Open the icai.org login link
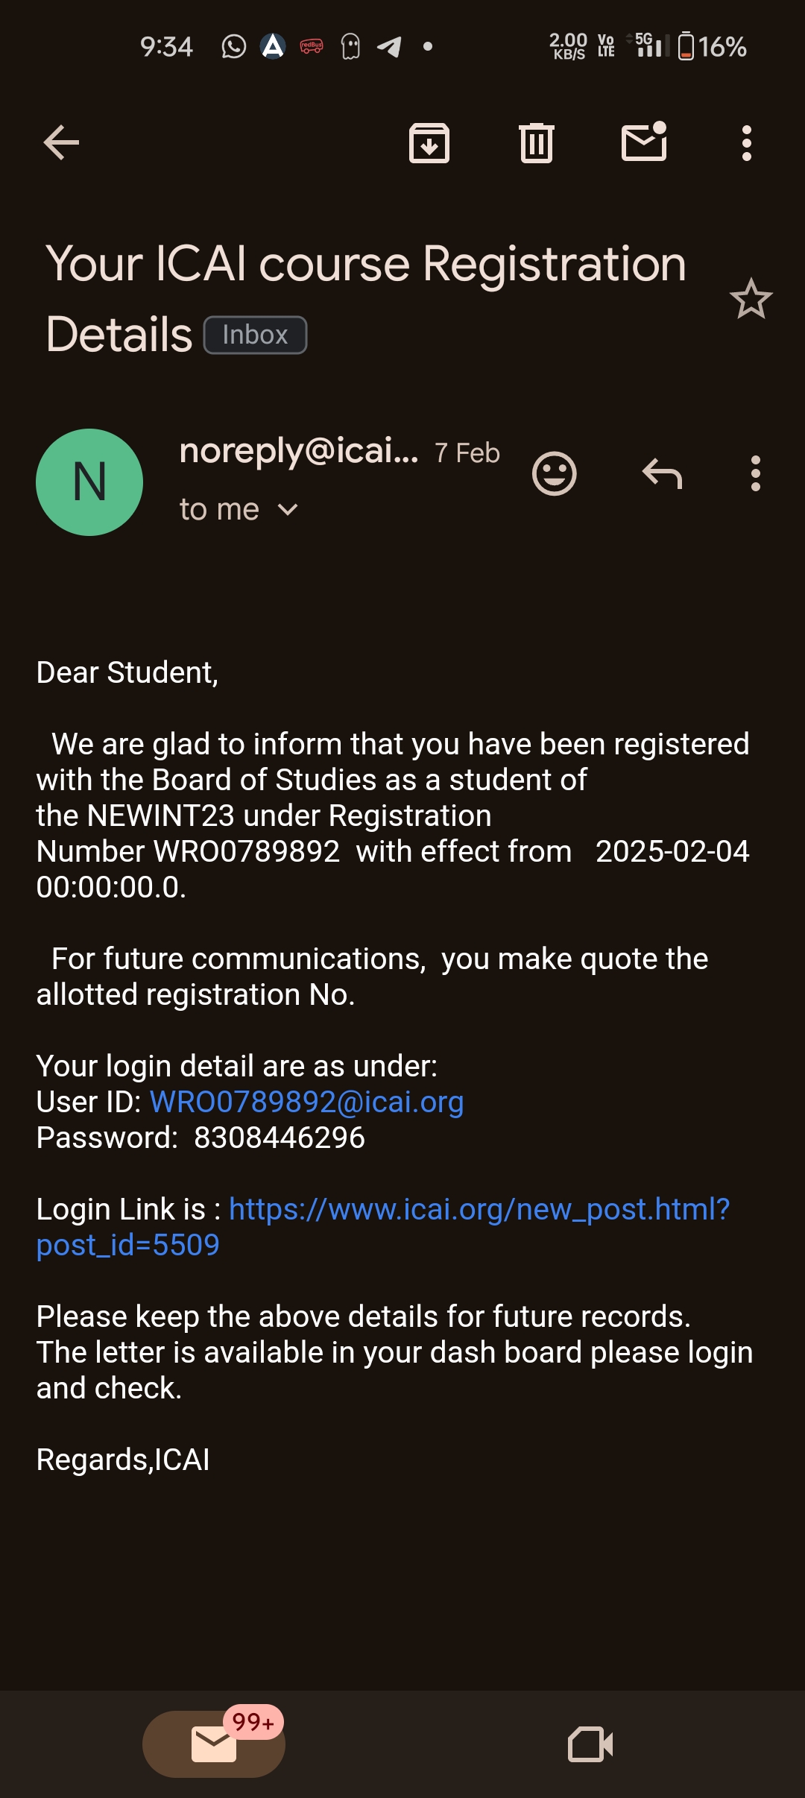Image resolution: width=805 pixels, height=1798 pixels. click(x=479, y=1209)
